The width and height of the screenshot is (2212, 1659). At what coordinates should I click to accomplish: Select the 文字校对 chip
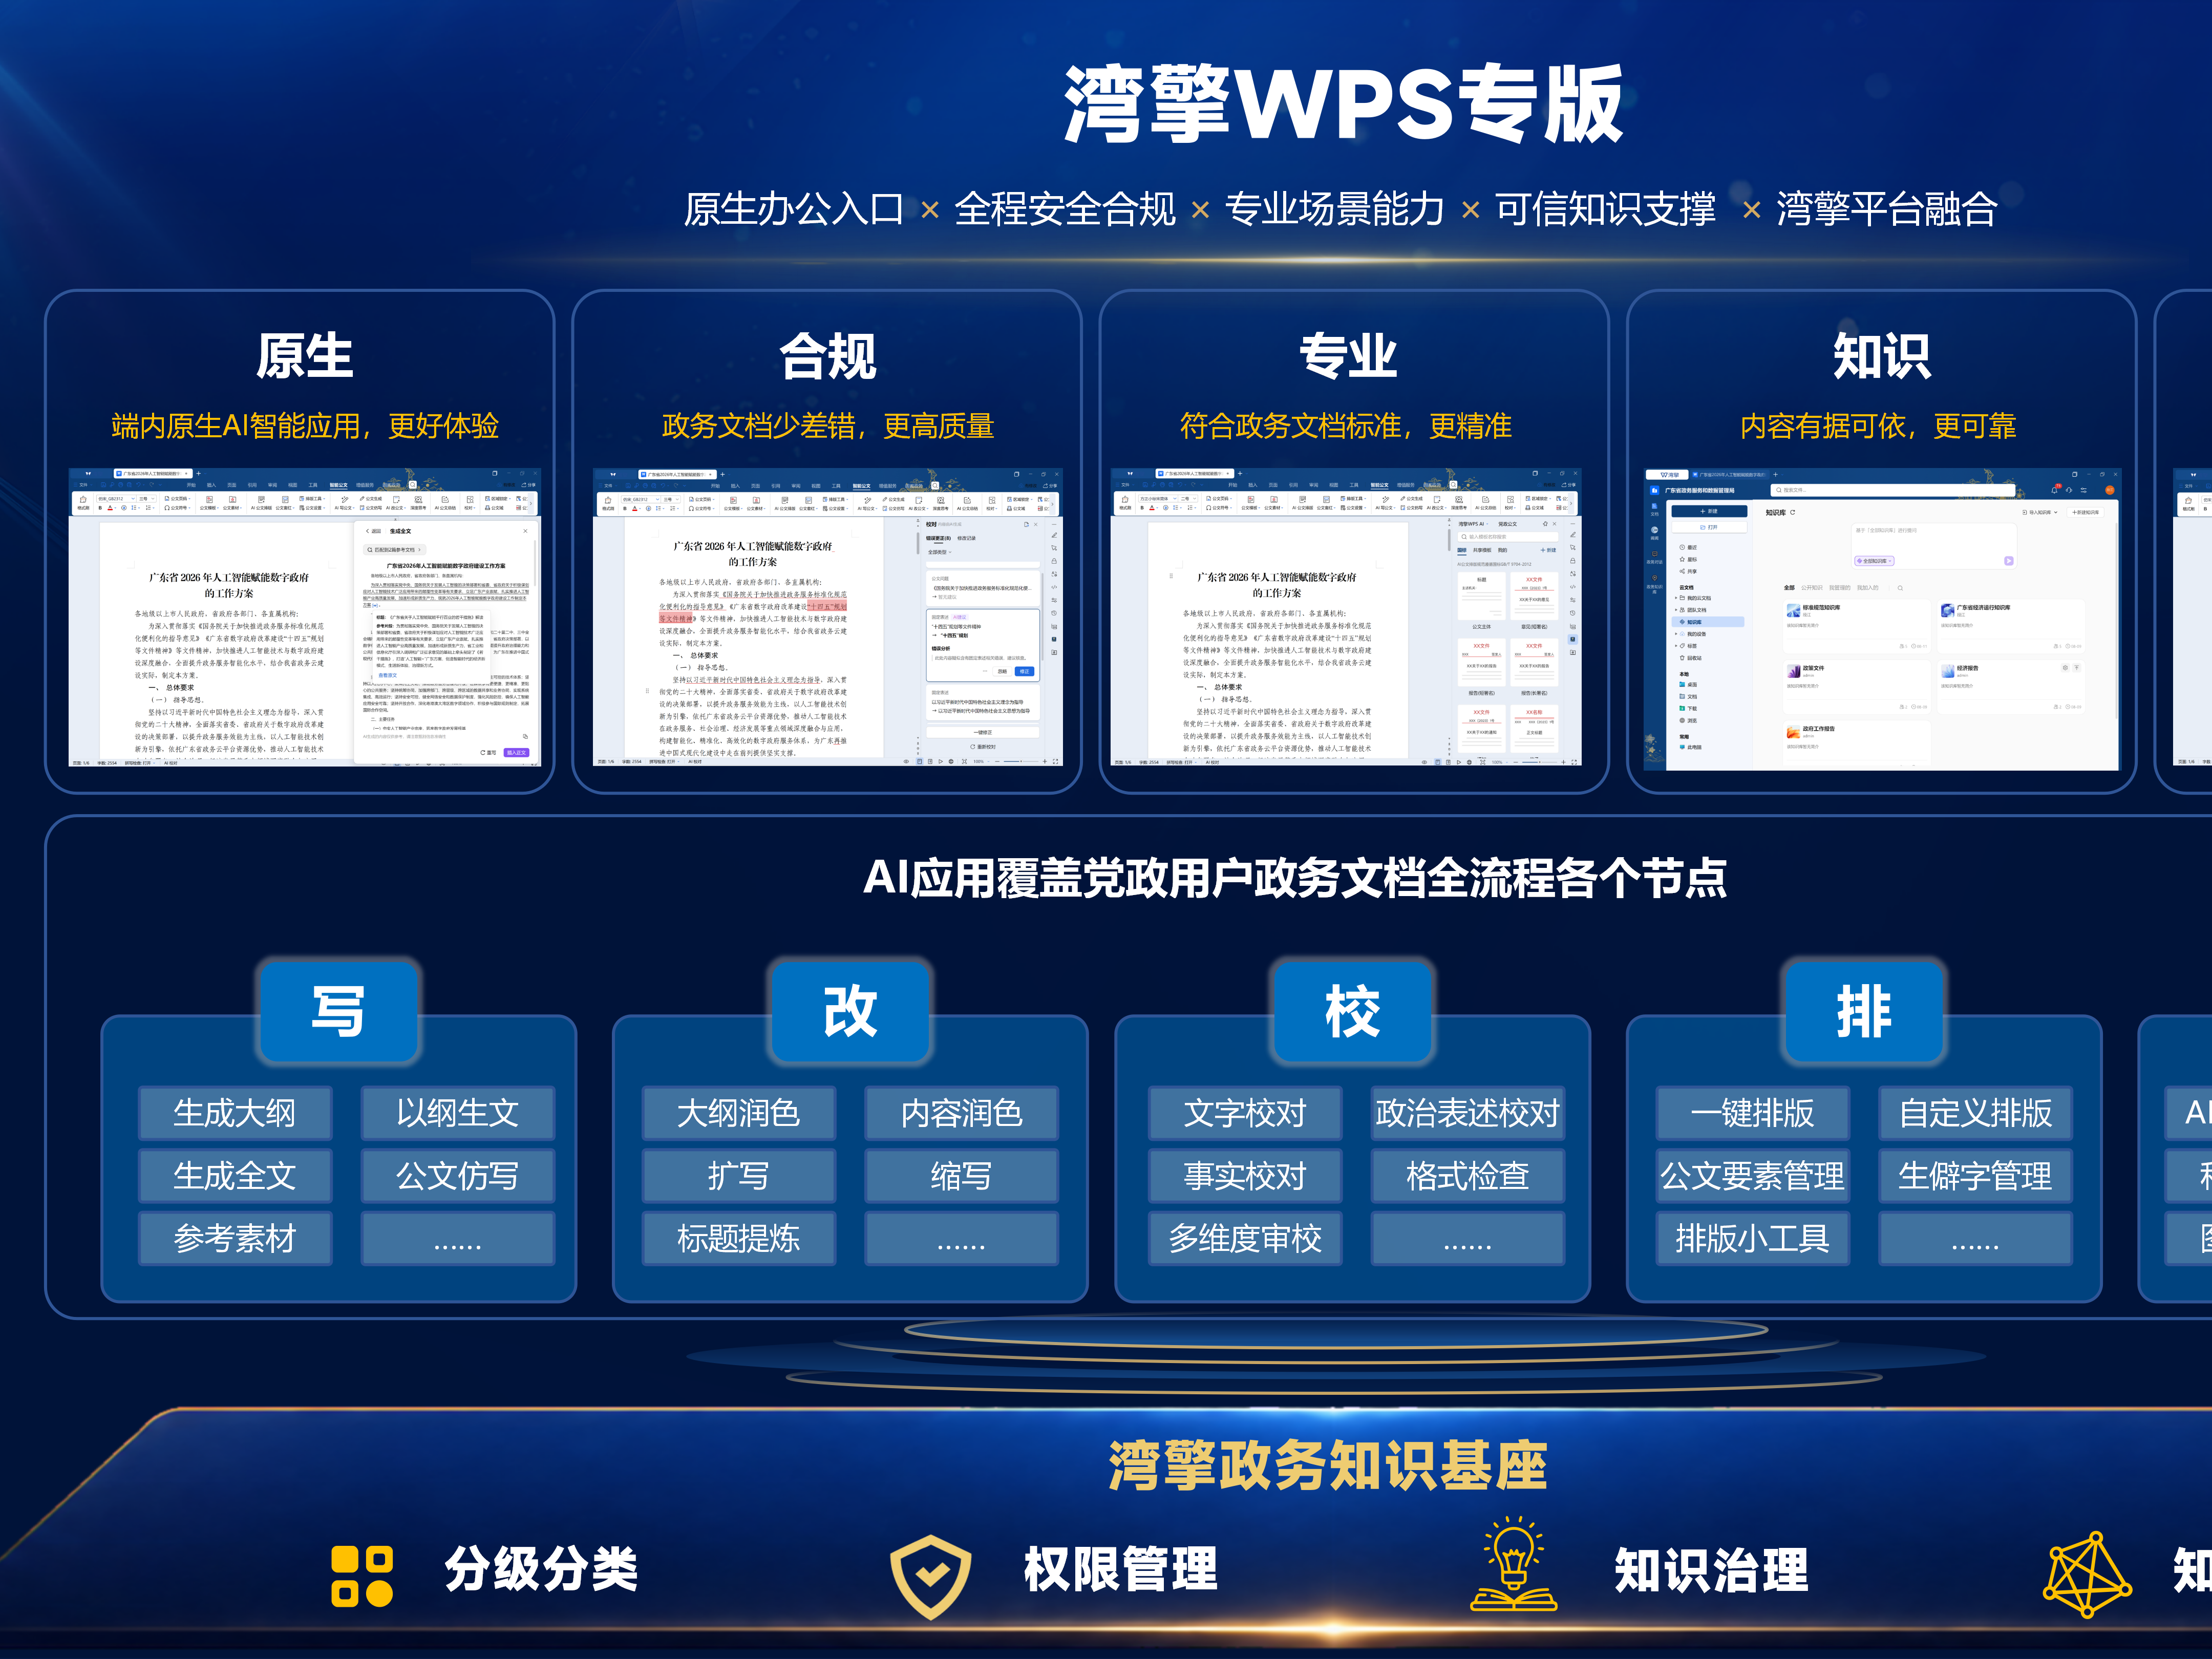tap(1245, 1113)
